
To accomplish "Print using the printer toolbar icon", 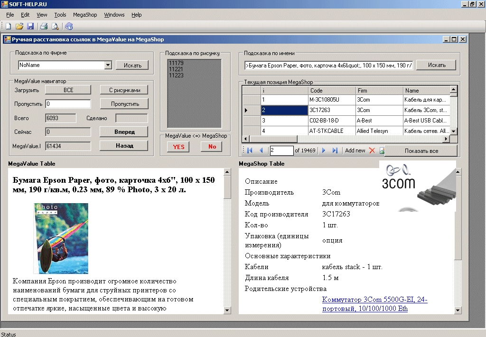I will tap(44, 27).
